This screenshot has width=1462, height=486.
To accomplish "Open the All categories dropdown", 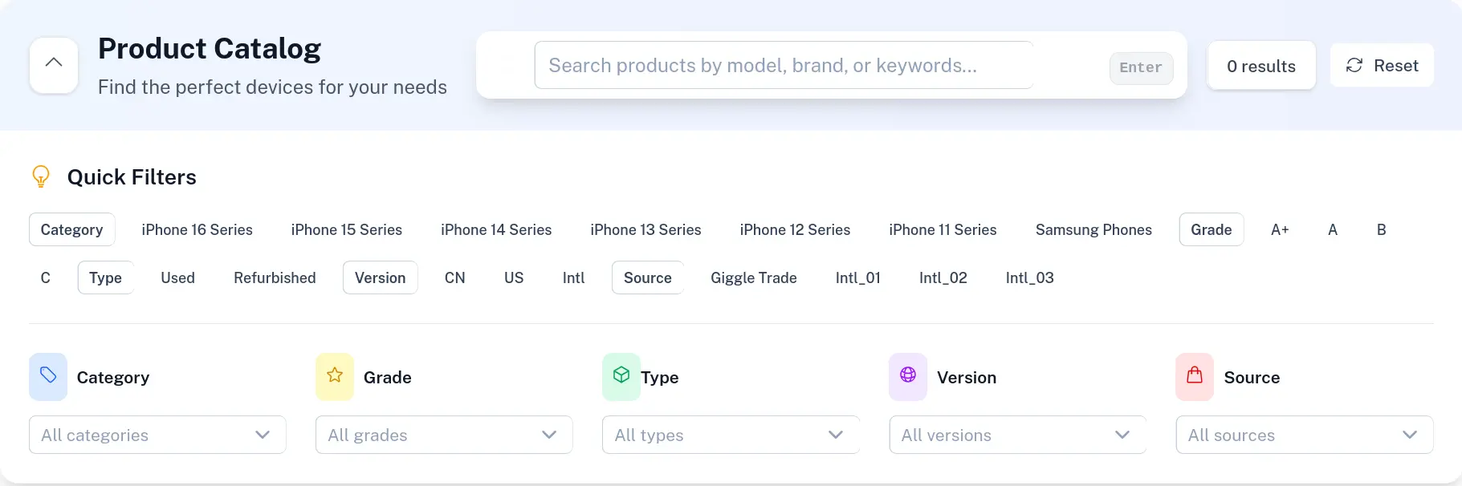I will pyautogui.click(x=157, y=435).
